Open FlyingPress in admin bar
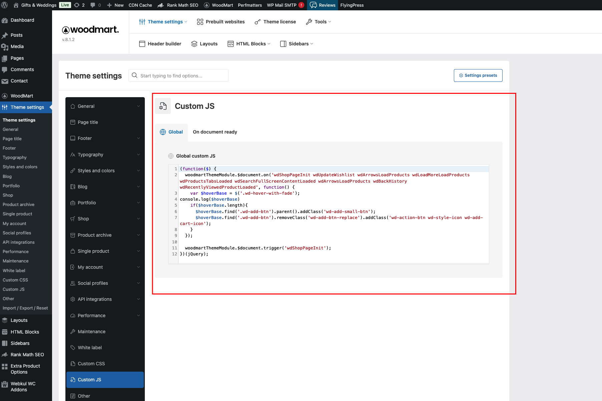The height and width of the screenshot is (401, 602). (x=352, y=5)
